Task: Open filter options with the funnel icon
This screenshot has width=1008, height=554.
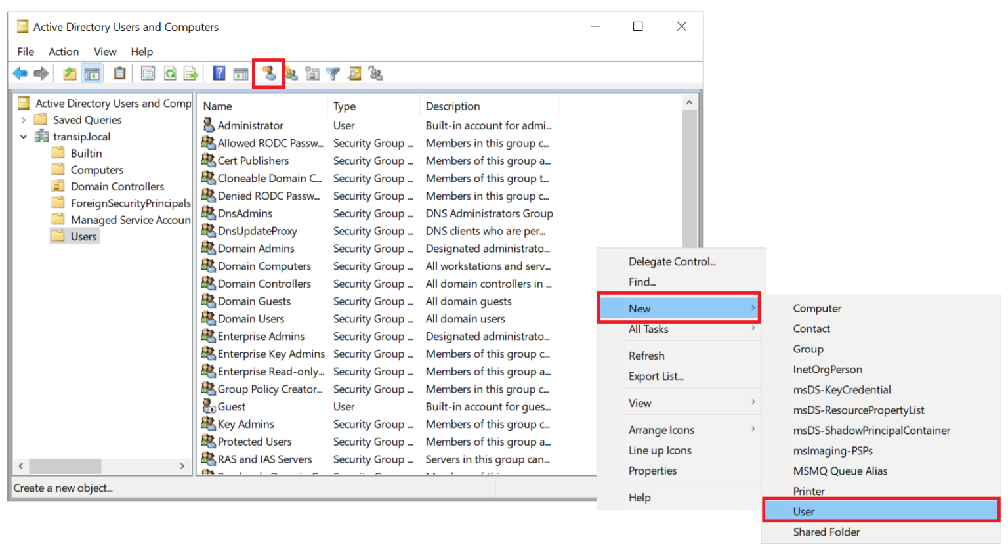Action: [333, 73]
